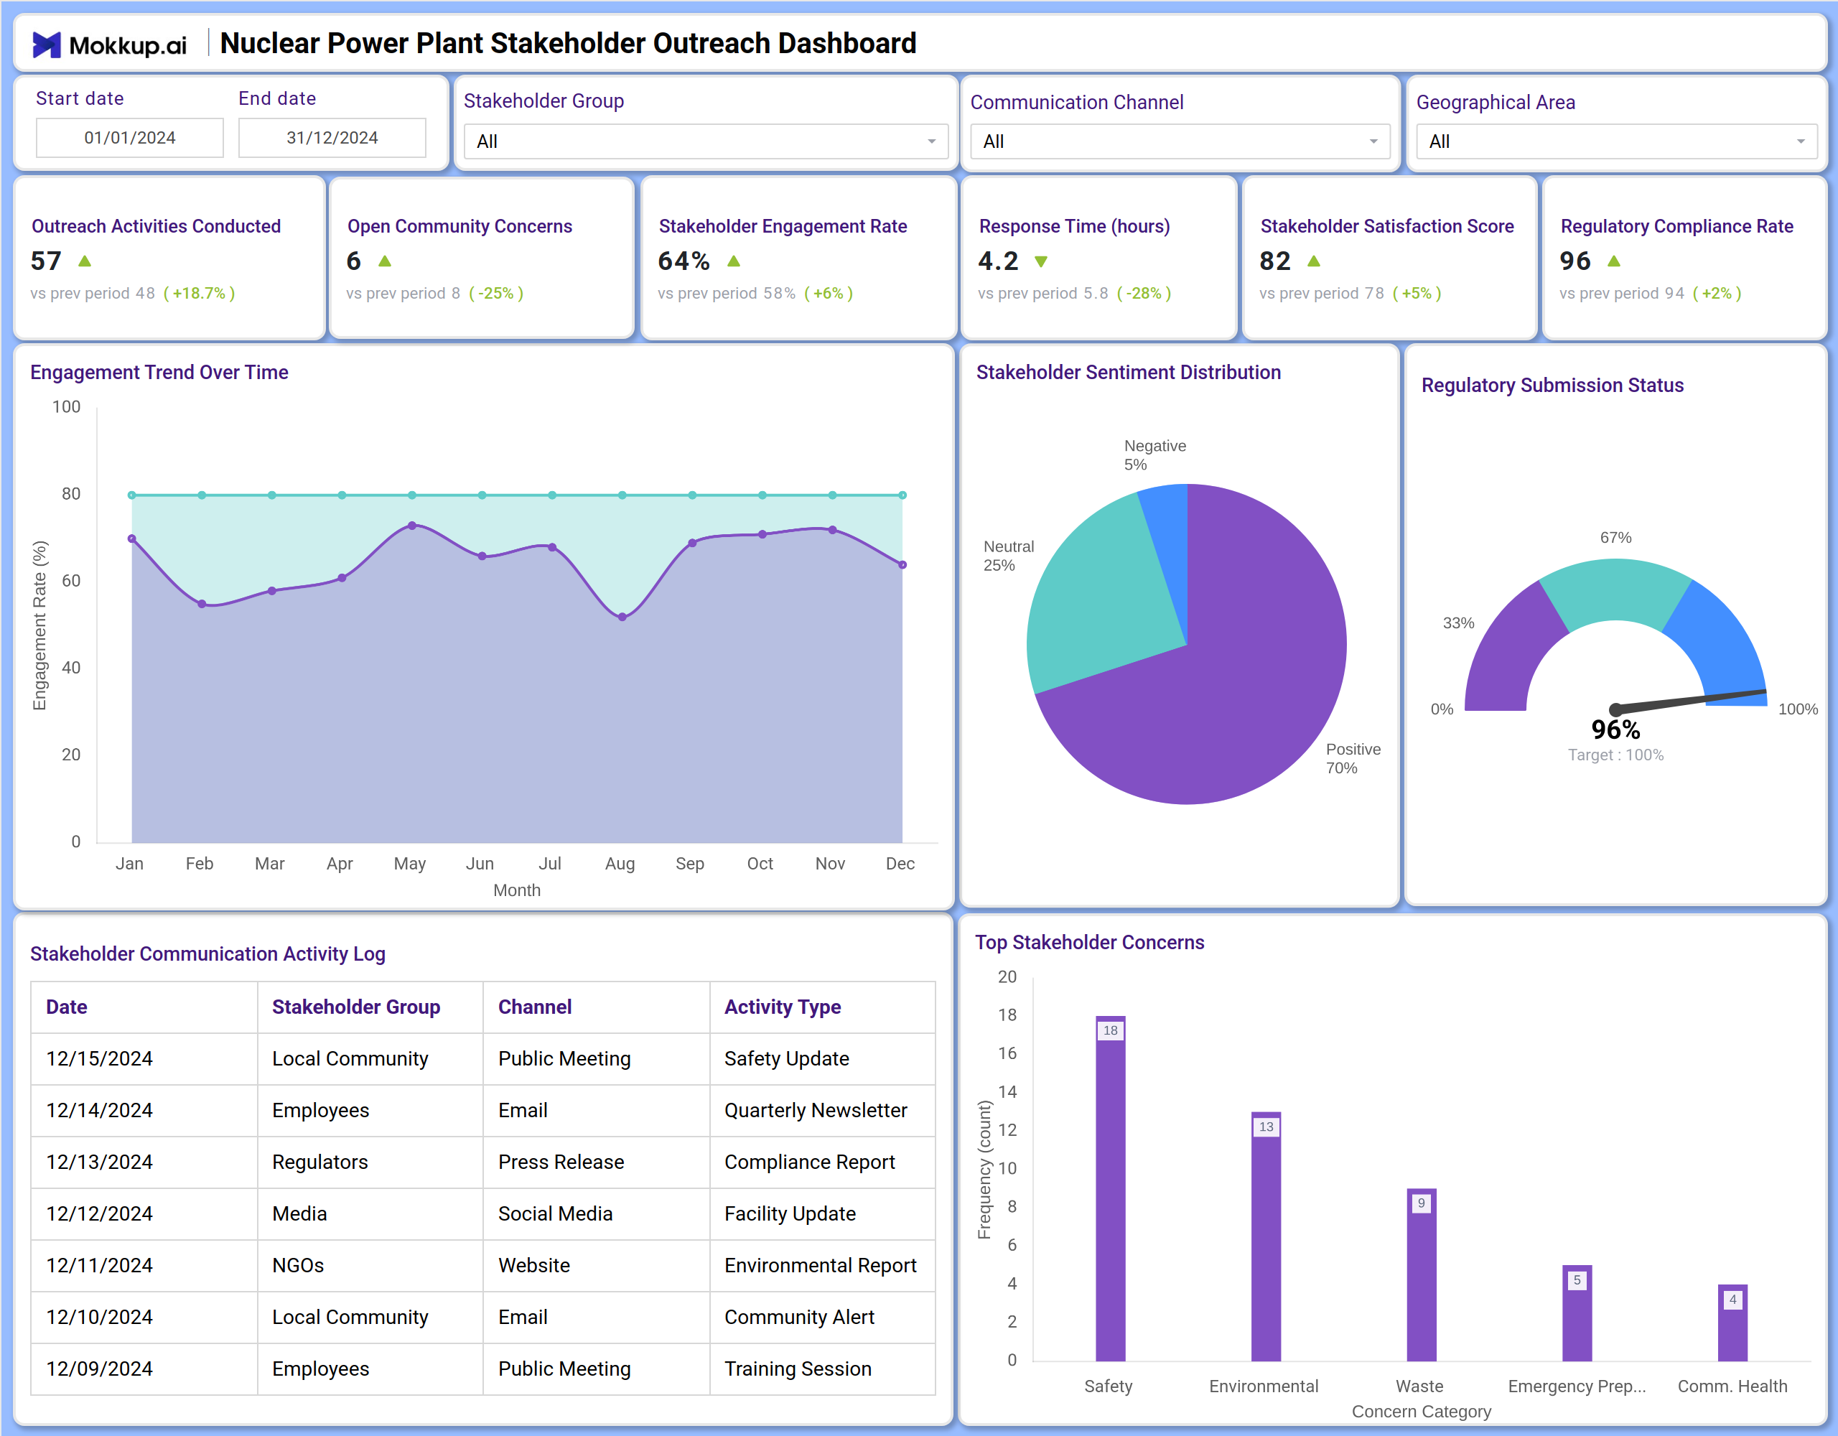Screen dimensions: 1838x1436
Task: Click the 4.2 response time value
Action: [998, 261]
